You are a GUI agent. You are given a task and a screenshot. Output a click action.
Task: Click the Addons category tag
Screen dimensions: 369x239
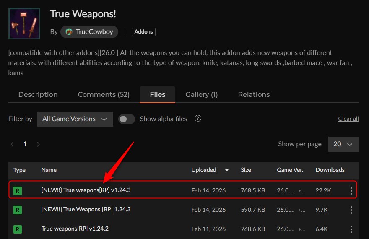pos(143,32)
